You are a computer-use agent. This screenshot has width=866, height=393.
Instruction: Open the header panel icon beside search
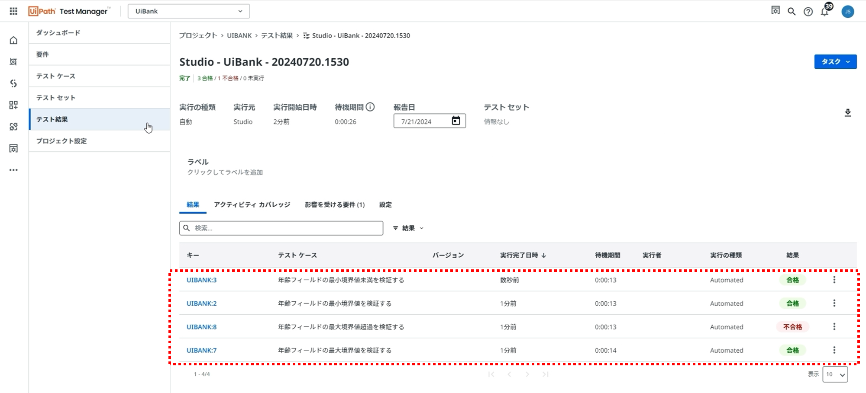tap(775, 11)
